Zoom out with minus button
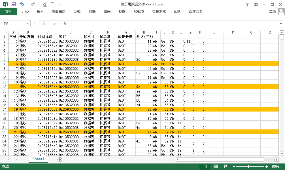 (x=234, y=167)
